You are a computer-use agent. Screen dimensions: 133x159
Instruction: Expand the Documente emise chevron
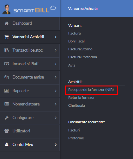point(56,77)
